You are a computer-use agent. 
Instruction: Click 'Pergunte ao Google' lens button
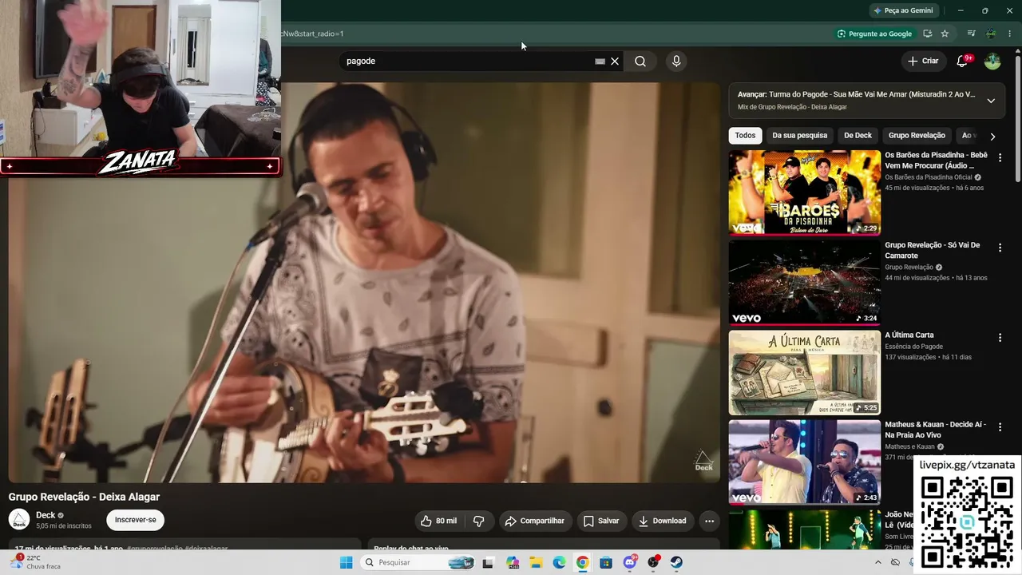874,34
